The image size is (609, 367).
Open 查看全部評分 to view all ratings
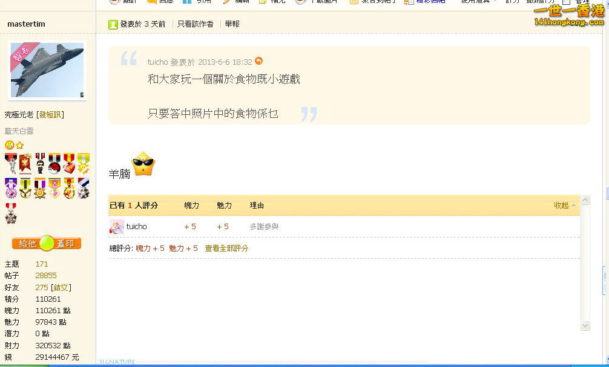point(226,248)
